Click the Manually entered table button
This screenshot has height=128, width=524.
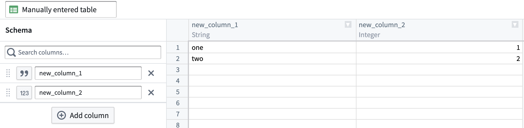coord(61,10)
